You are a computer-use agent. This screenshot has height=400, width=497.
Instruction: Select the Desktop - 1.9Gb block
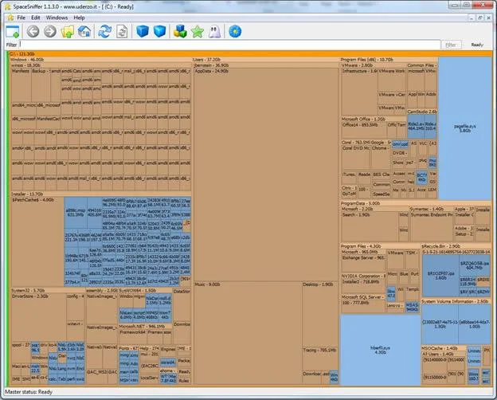point(320,314)
